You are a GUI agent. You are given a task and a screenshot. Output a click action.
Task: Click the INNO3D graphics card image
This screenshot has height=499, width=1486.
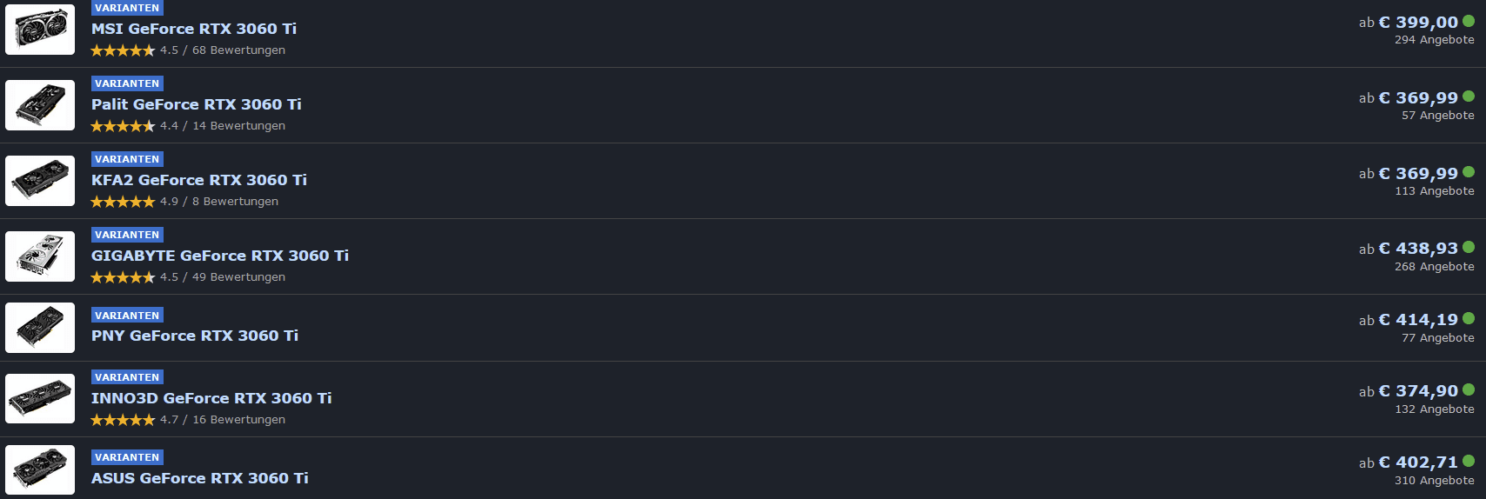point(40,399)
